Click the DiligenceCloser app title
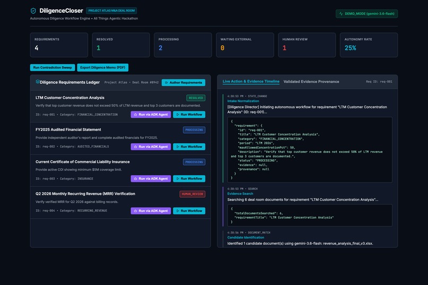 tap(61, 11)
